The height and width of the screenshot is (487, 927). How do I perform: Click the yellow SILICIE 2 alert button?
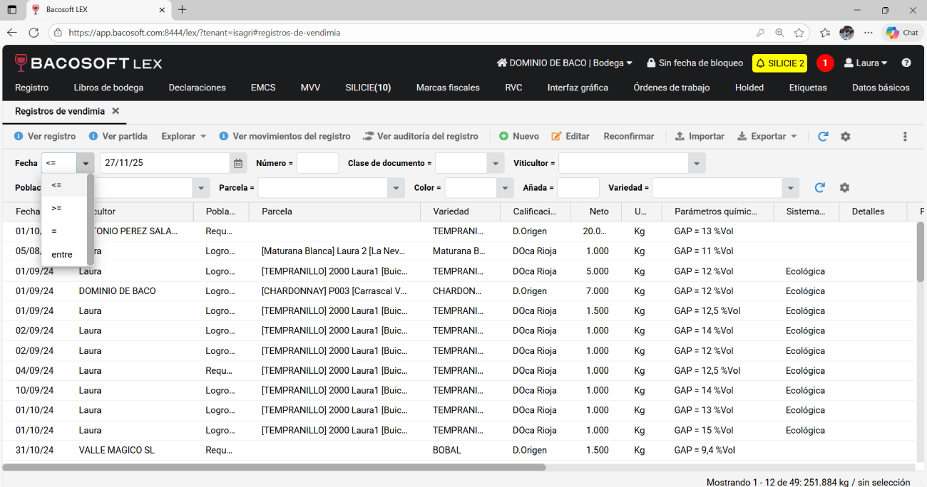point(779,63)
